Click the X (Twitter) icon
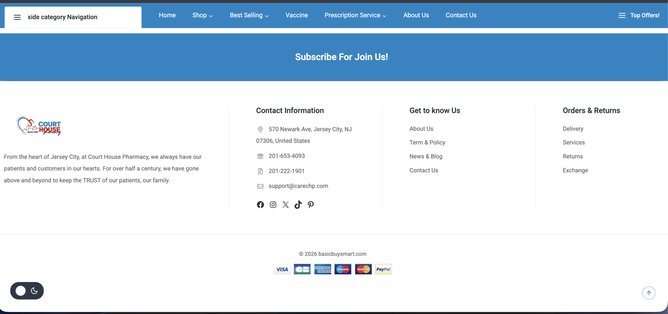The width and height of the screenshot is (668, 314). click(286, 205)
